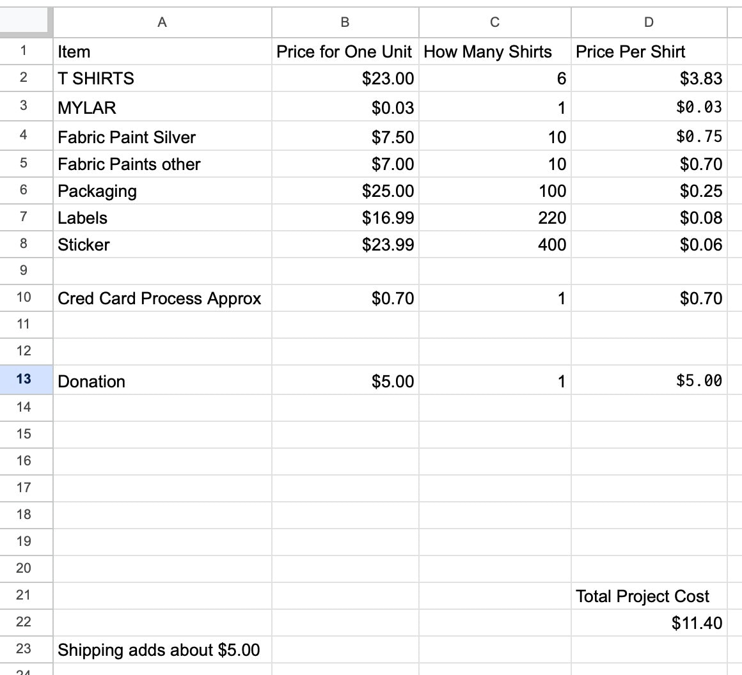The image size is (742, 675).
Task: Select the $25.00 Packaging price cell
Action: (x=345, y=191)
